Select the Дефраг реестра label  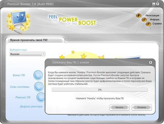click(31, 107)
